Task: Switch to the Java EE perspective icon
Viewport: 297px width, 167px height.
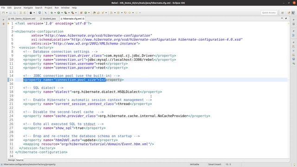Action: click(x=289, y=13)
